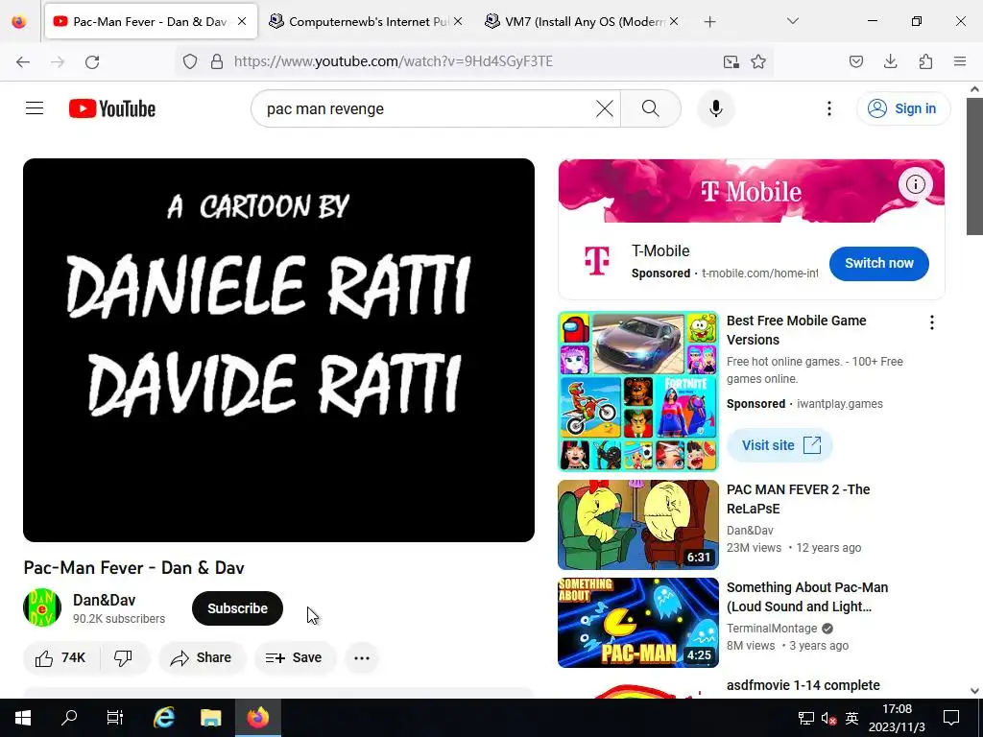Open Something About Pac-Man thumbnail
Screen dimensions: 983x737
tap(637, 622)
